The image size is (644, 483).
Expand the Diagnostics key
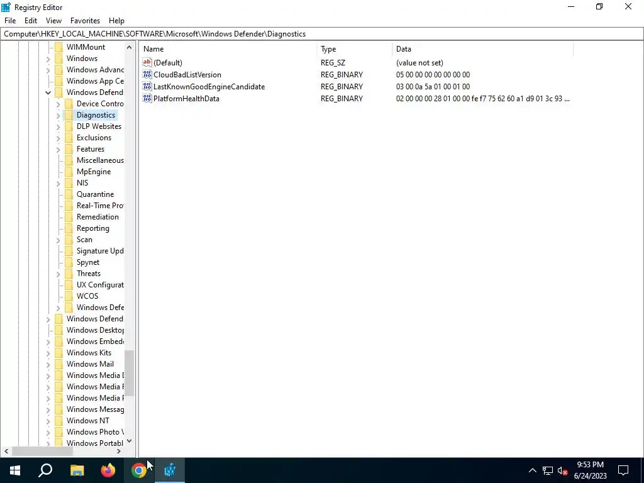point(58,116)
